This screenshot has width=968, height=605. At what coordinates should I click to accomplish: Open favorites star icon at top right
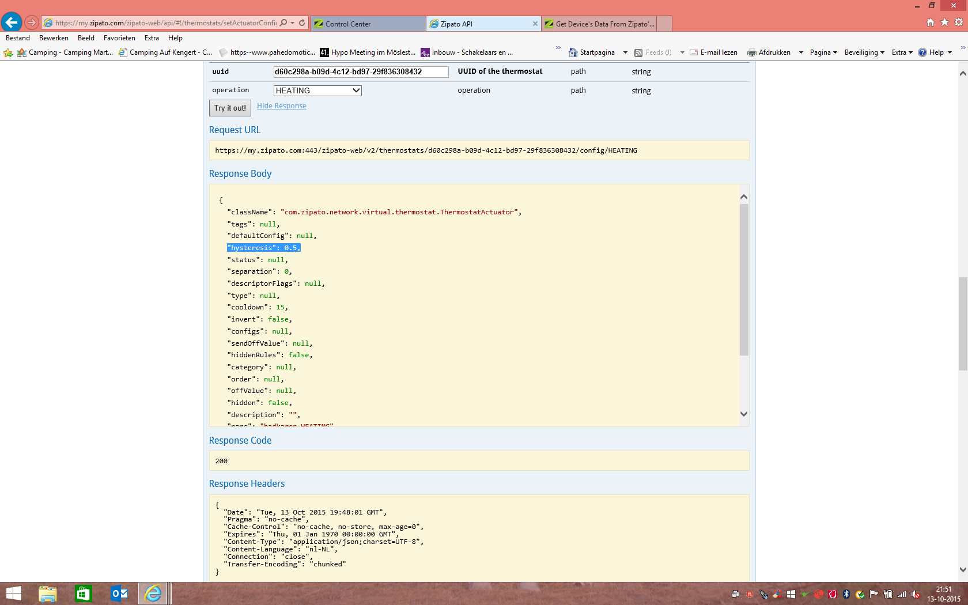click(x=944, y=22)
